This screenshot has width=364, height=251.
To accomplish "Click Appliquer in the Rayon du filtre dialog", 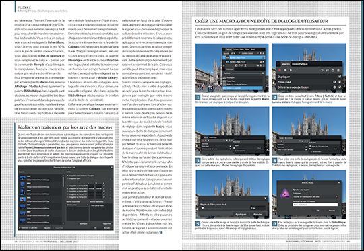I will tap(241, 215).
